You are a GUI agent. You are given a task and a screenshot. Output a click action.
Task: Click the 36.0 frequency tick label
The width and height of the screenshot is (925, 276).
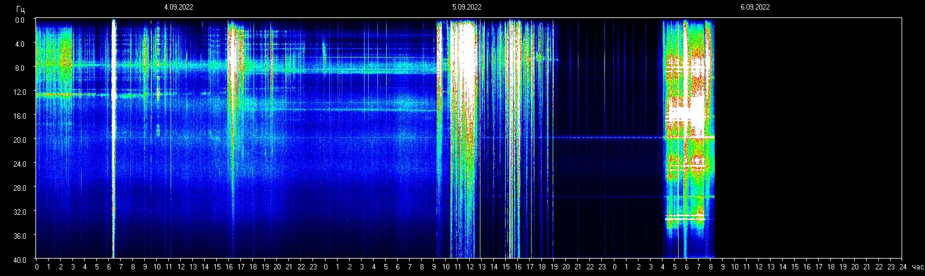[20, 236]
